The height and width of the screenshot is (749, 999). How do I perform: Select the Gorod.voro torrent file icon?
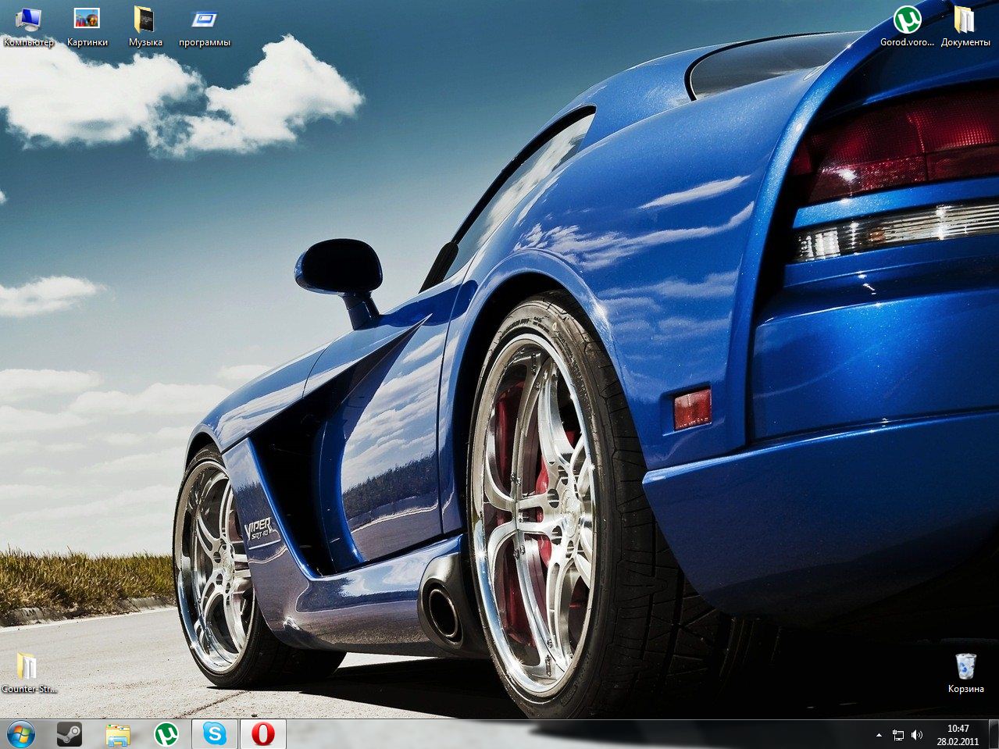[907, 20]
